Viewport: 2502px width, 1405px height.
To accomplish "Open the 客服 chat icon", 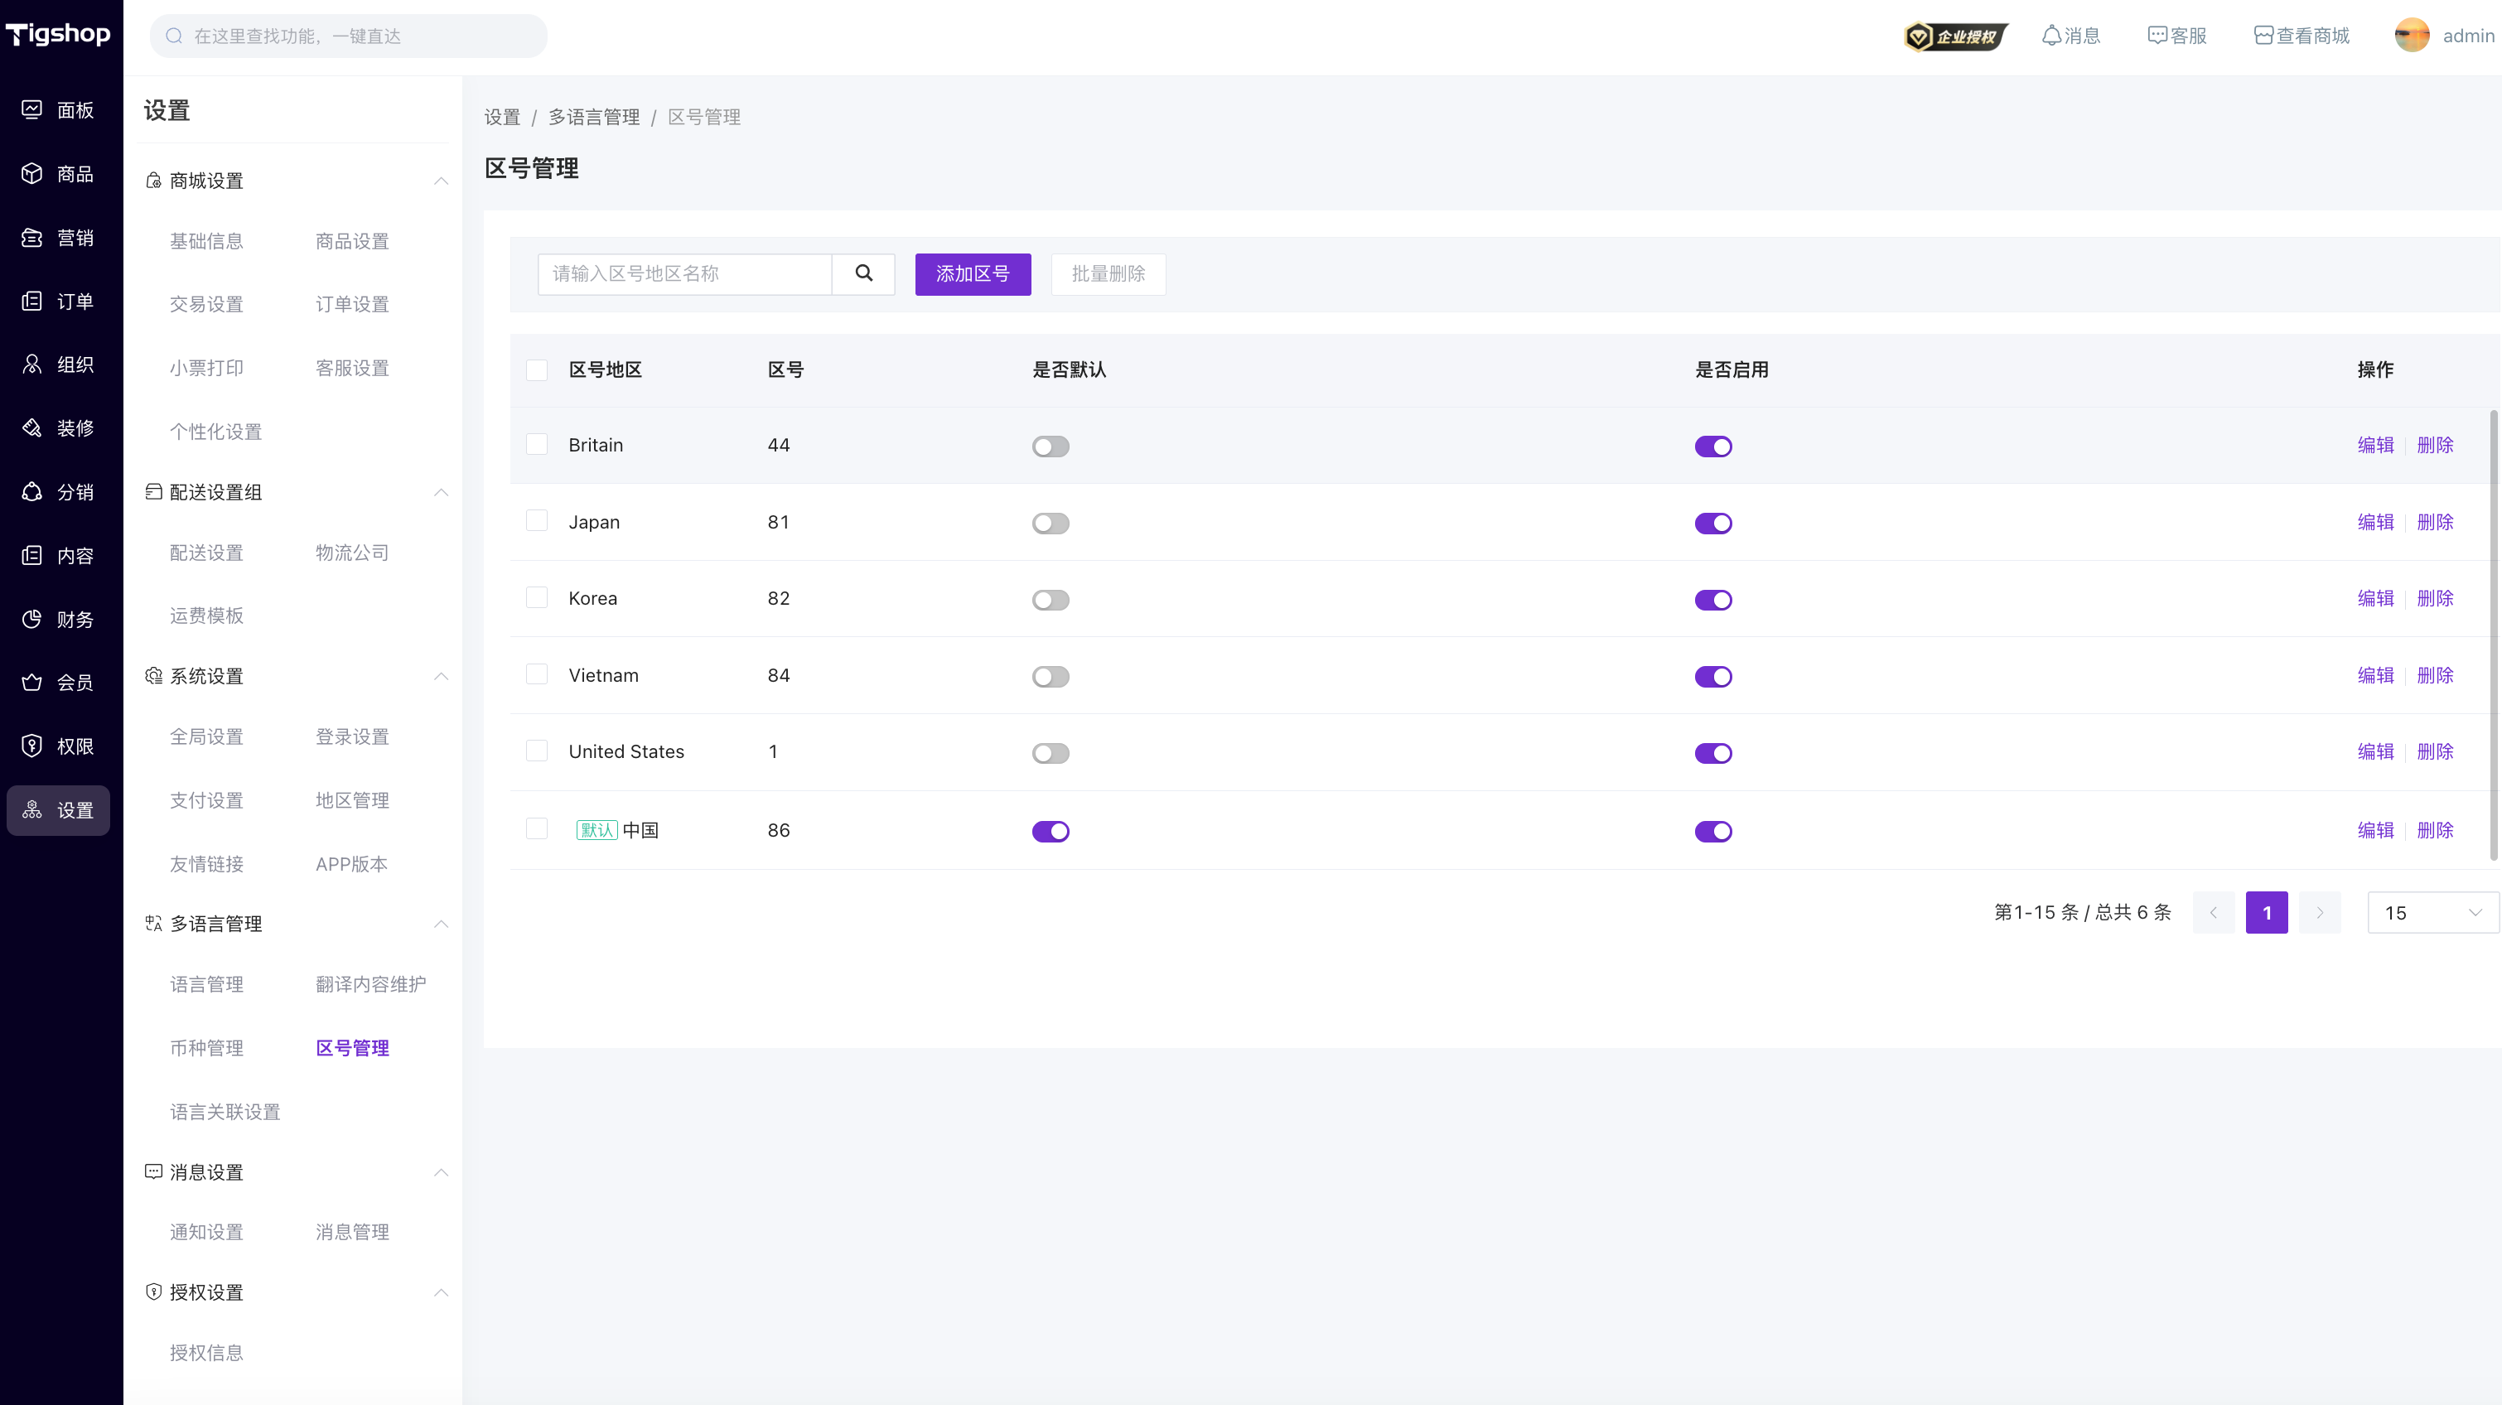I will pos(2157,36).
